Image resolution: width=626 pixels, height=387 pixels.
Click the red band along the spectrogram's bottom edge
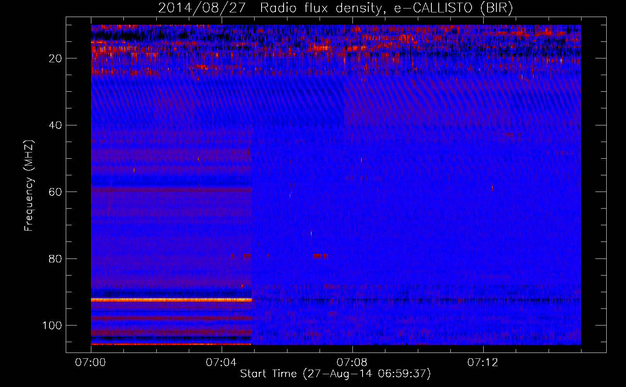click(x=171, y=344)
